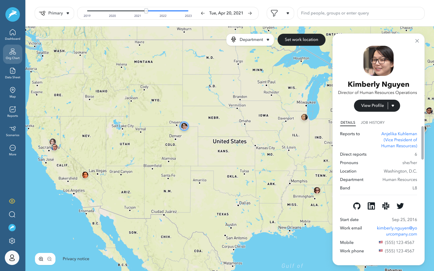Viewport: 434px width, 271px height.
Task: Open the Data Sheet view
Action: click(12, 73)
